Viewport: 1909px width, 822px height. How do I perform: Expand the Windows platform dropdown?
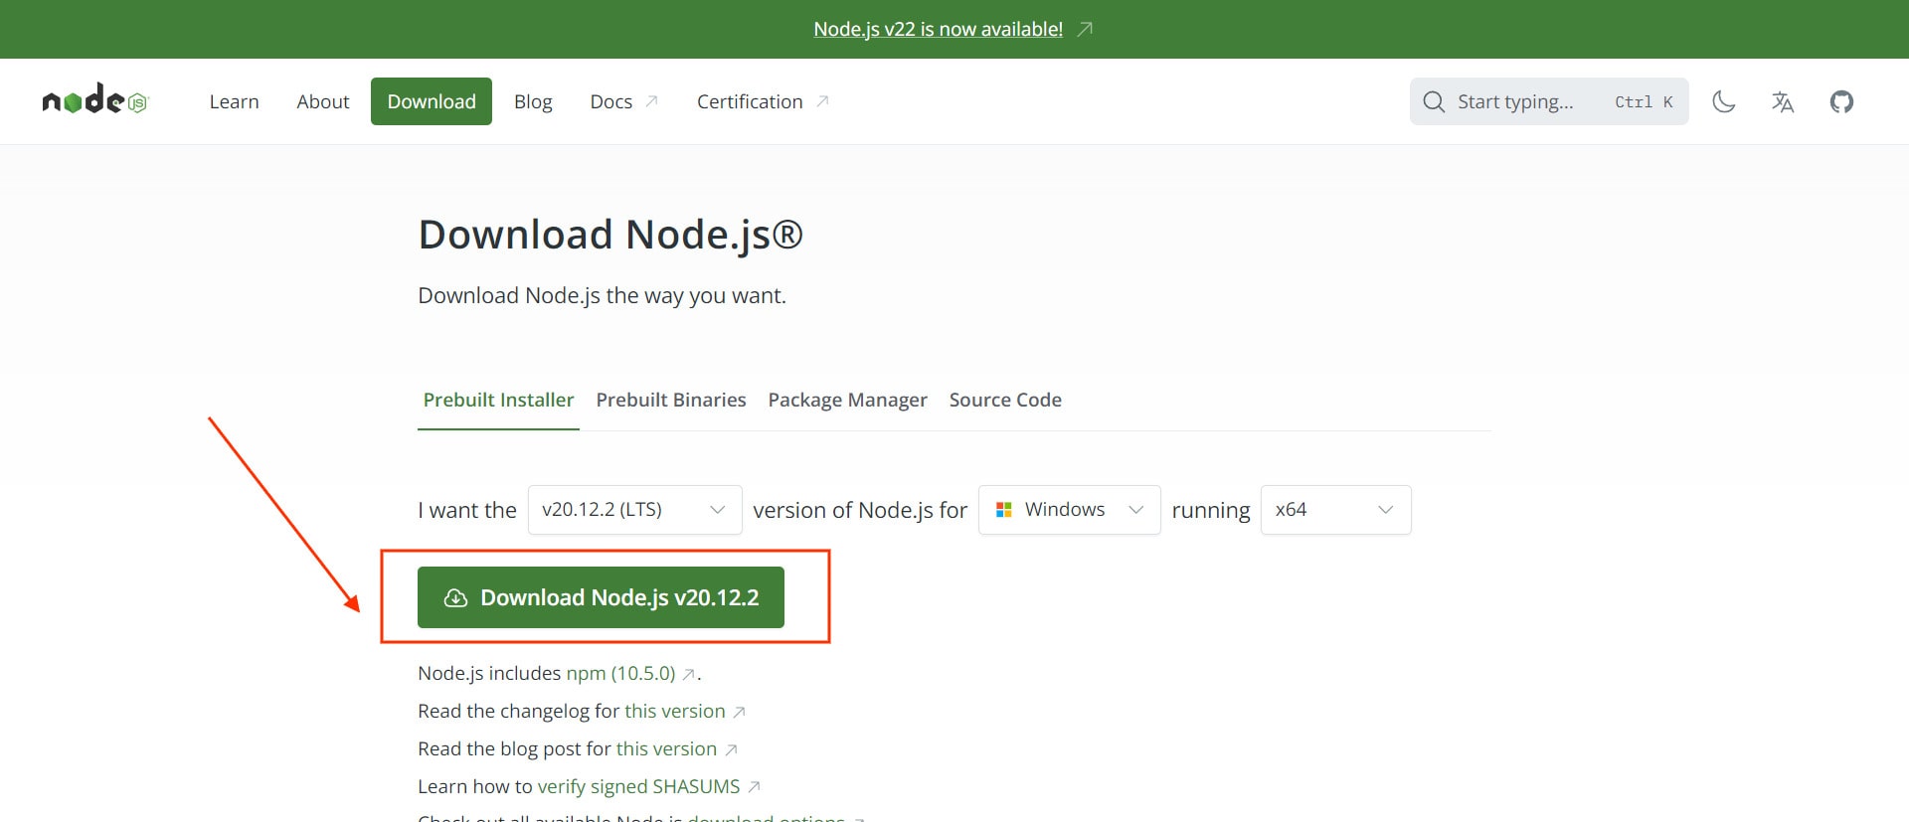1069,510
